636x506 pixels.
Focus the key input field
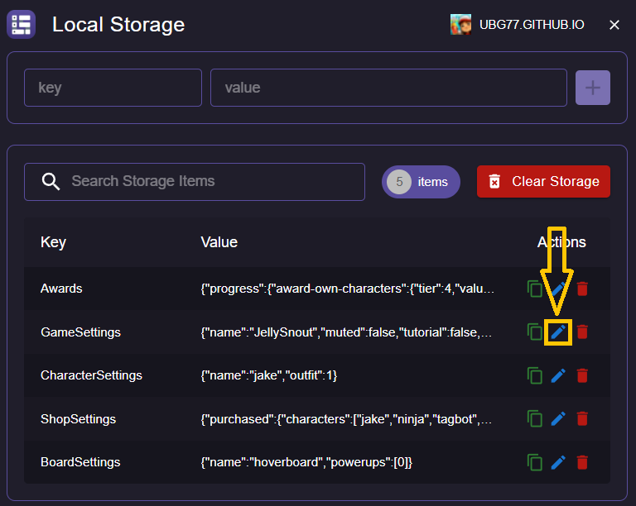[x=113, y=88]
